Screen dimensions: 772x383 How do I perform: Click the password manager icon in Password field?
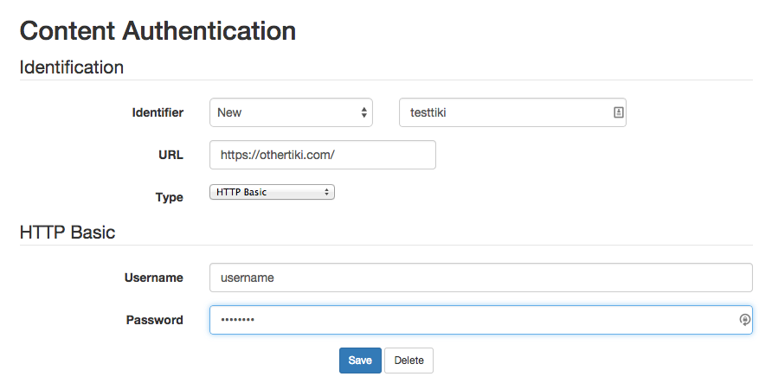[744, 320]
